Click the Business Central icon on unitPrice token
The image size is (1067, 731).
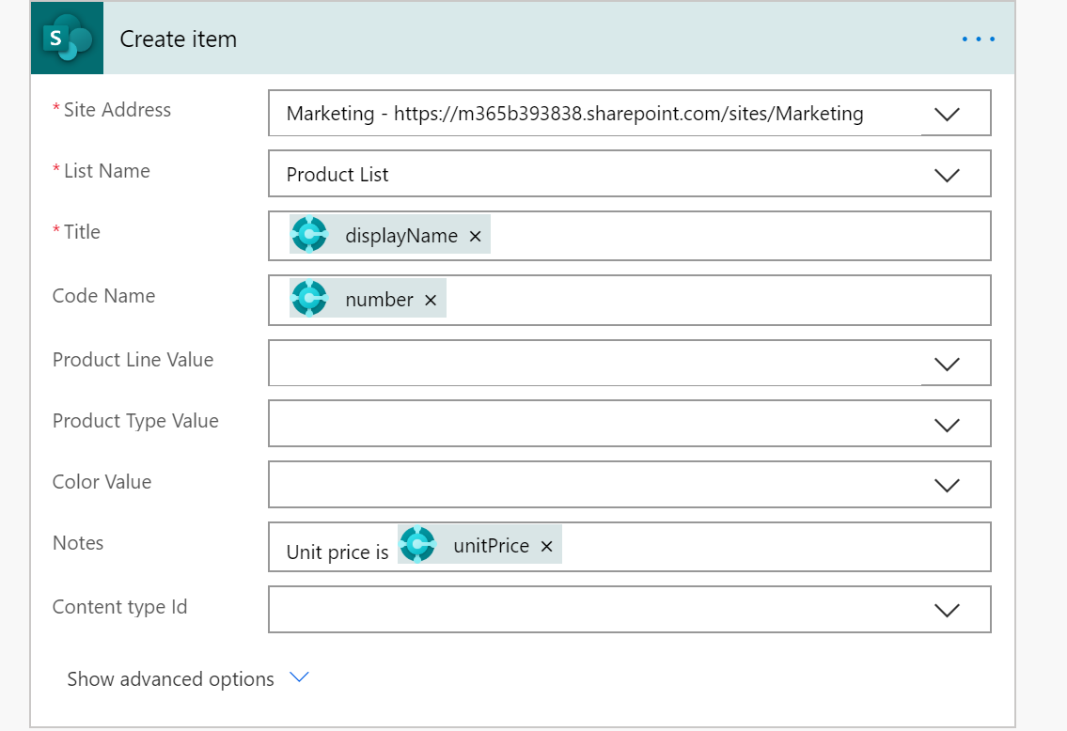[x=417, y=545]
